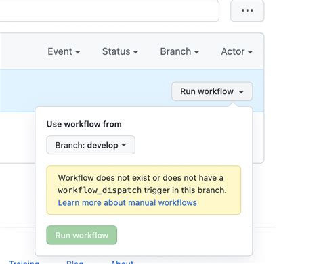Click the yellow warning message box
The image size is (321, 264).
point(144,190)
